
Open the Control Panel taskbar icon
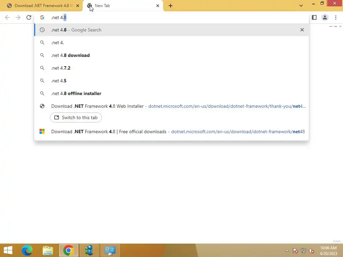pos(110,250)
